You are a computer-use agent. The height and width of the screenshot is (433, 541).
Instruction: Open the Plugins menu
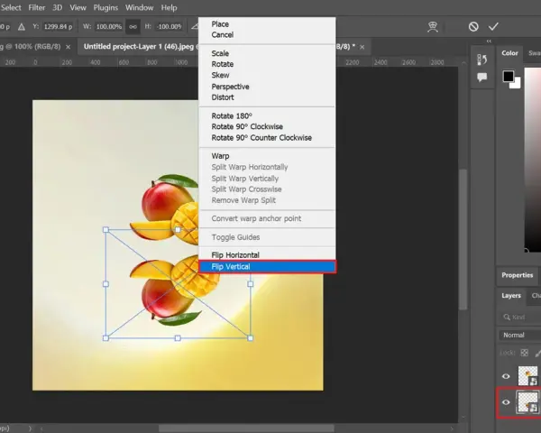[105, 7]
